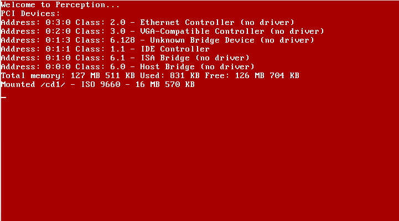
Task: Click '(no driver)' next to VGA-Compatible Controller
Action: 297,32
